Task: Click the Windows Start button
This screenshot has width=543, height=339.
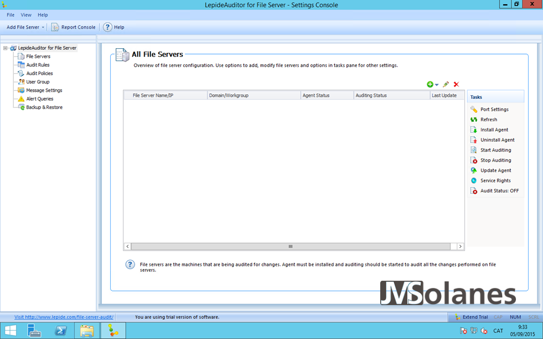Action: [11, 331]
